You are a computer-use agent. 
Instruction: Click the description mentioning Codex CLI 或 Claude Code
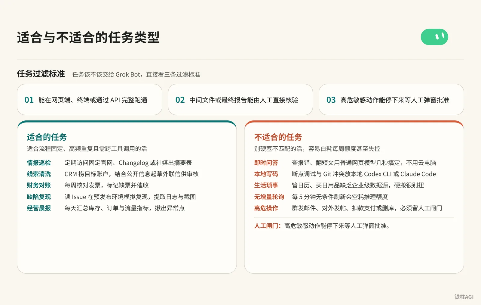tap(364, 174)
